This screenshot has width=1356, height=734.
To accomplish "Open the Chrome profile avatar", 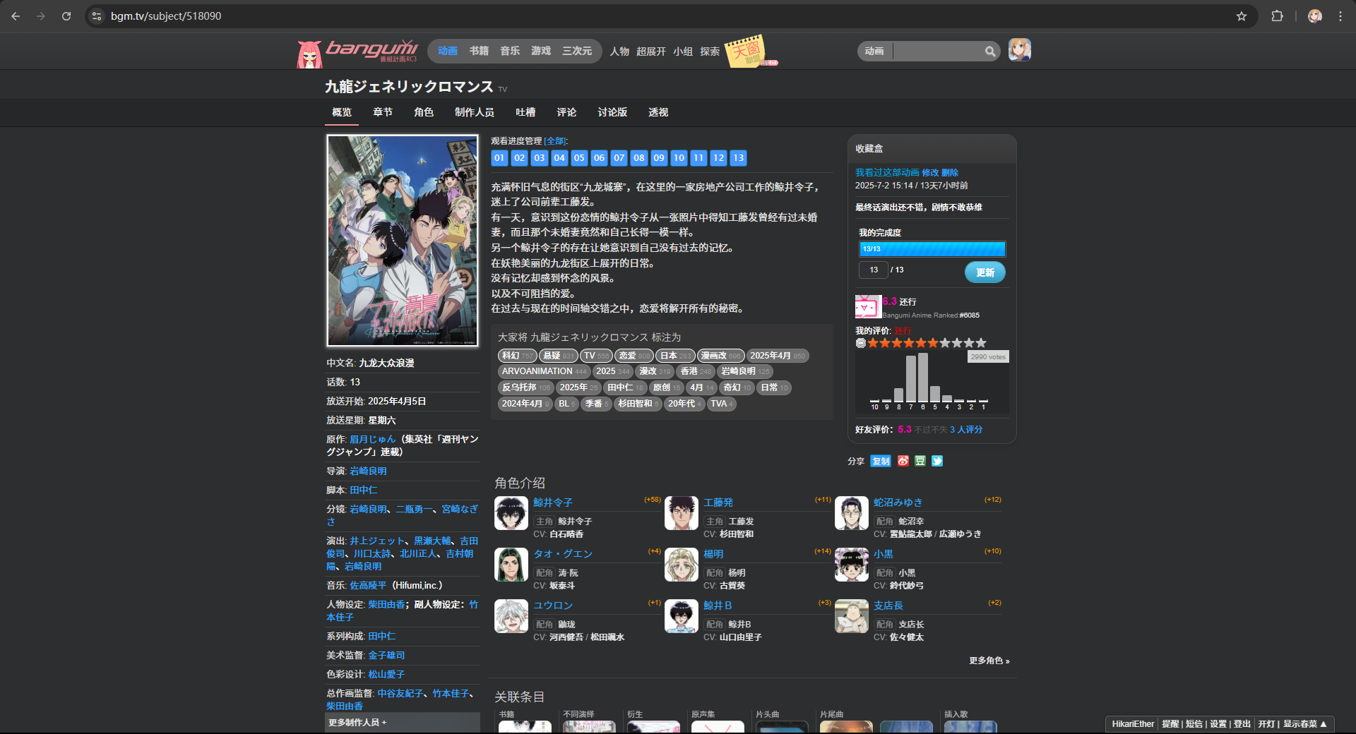I will [1314, 16].
